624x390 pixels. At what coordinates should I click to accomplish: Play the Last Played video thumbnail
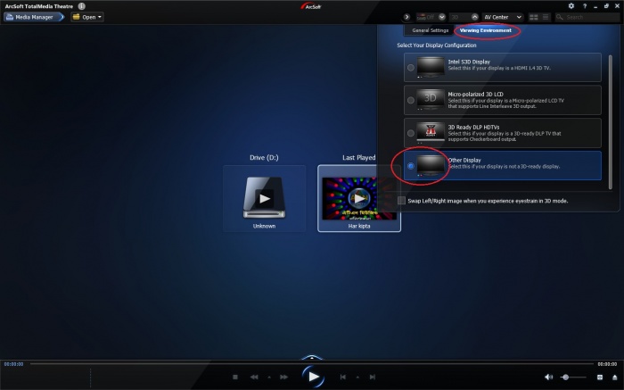[359, 198]
